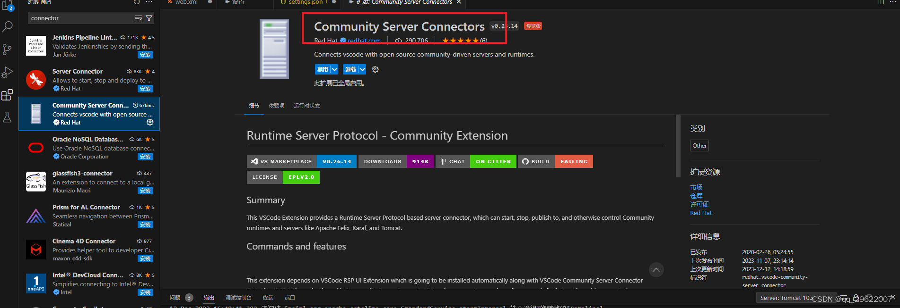Close the Community Server Connectors tab
Image resolution: width=900 pixels, height=308 pixels.
458,2
